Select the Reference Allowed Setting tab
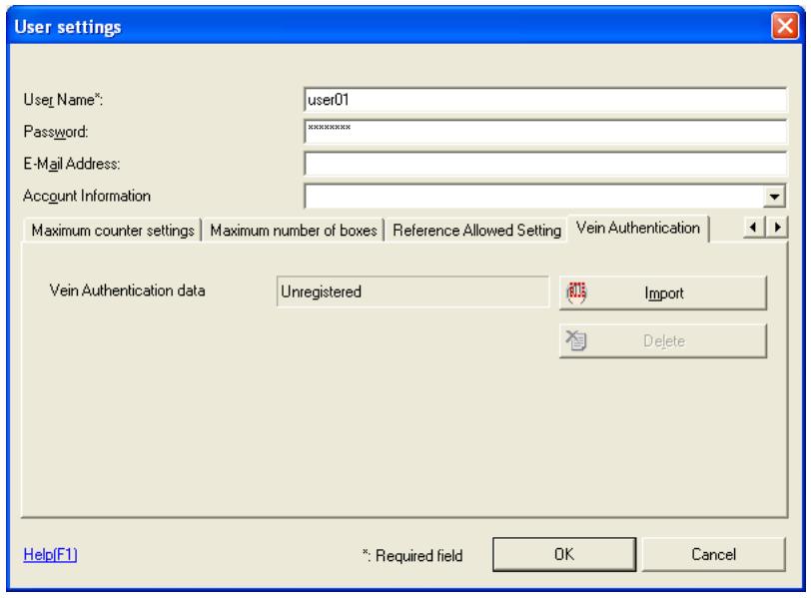The image size is (811, 598). [x=476, y=230]
